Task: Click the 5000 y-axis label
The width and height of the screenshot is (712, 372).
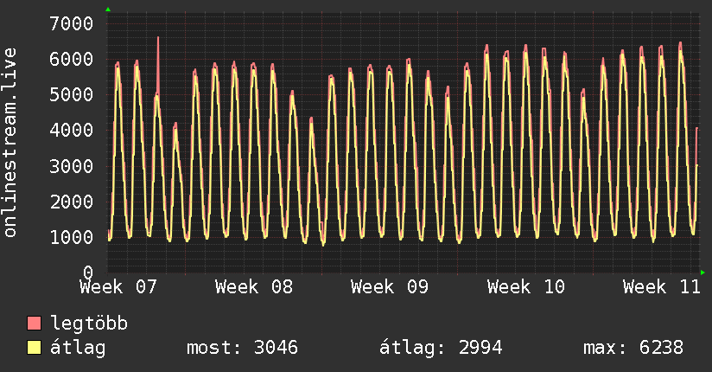Action: [x=72, y=94]
